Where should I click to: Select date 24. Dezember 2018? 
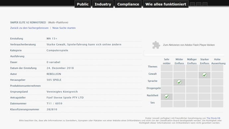point(60,68)
